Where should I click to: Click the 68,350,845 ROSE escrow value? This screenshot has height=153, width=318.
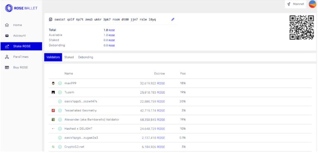152,120
